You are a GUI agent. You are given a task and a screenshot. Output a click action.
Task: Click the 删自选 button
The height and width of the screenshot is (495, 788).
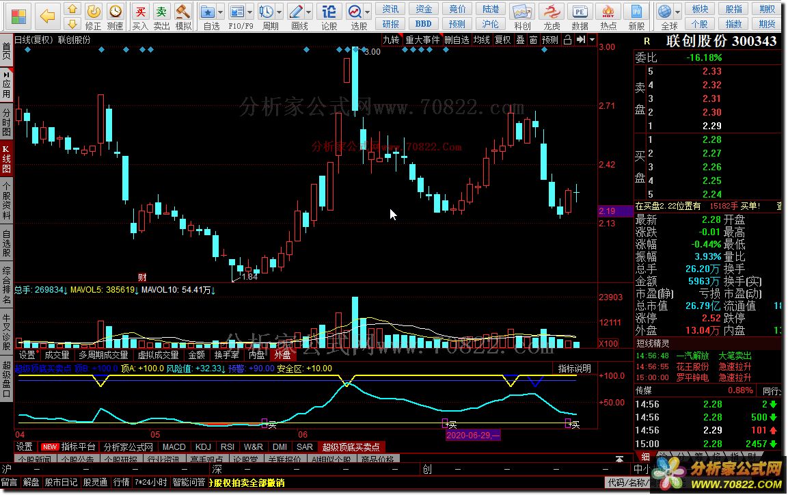tap(457, 40)
